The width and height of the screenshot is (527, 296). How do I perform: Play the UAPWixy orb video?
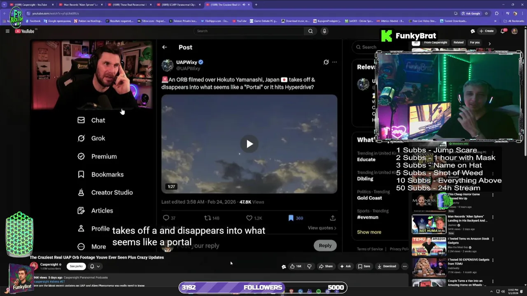[250, 144]
